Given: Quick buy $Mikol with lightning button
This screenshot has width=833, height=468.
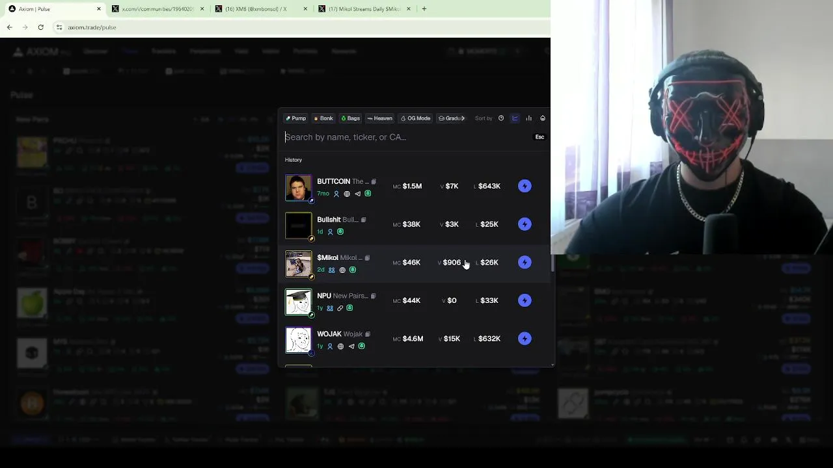Looking at the screenshot, I should 525,263.
